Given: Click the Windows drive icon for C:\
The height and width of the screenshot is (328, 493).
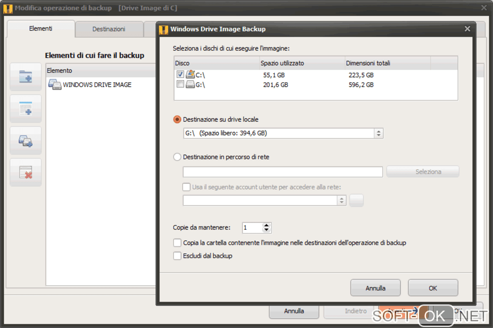Looking at the screenshot, I should coord(190,74).
